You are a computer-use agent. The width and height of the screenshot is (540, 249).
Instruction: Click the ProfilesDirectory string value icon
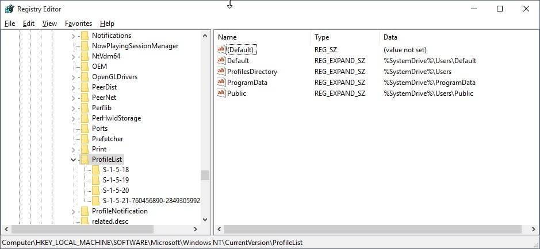(221, 72)
